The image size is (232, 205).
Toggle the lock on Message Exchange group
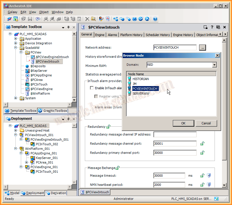coord(117,168)
